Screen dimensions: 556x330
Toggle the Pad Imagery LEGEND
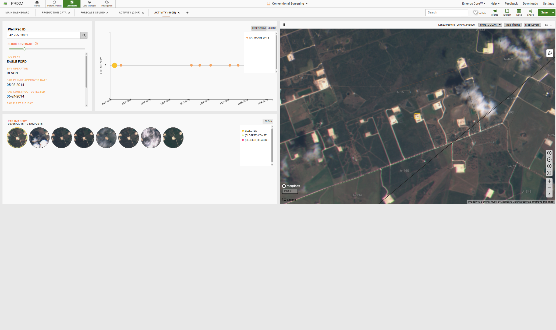pos(267,121)
